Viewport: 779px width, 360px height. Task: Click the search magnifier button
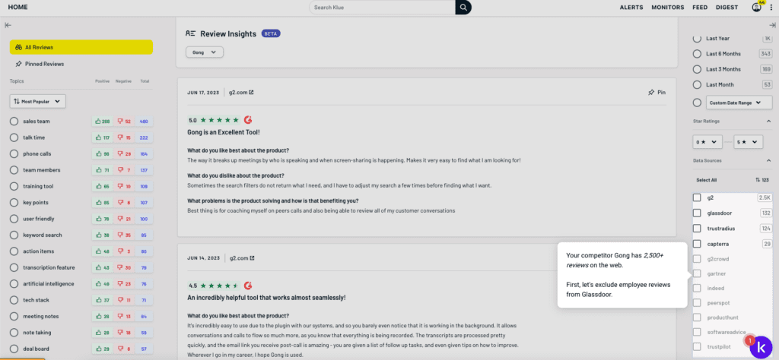click(x=463, y=8)
